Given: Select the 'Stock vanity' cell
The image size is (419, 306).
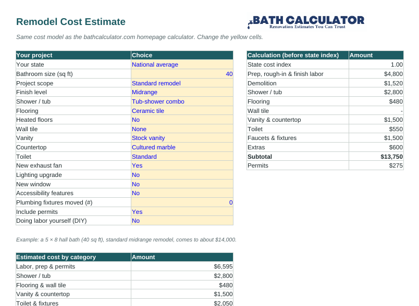Looking at the screenshot, I should pos(182,138).
